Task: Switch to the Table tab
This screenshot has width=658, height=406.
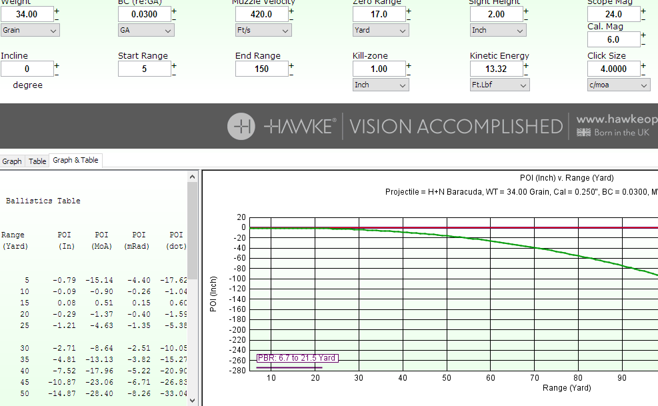Action: click(x=37, y=161)
